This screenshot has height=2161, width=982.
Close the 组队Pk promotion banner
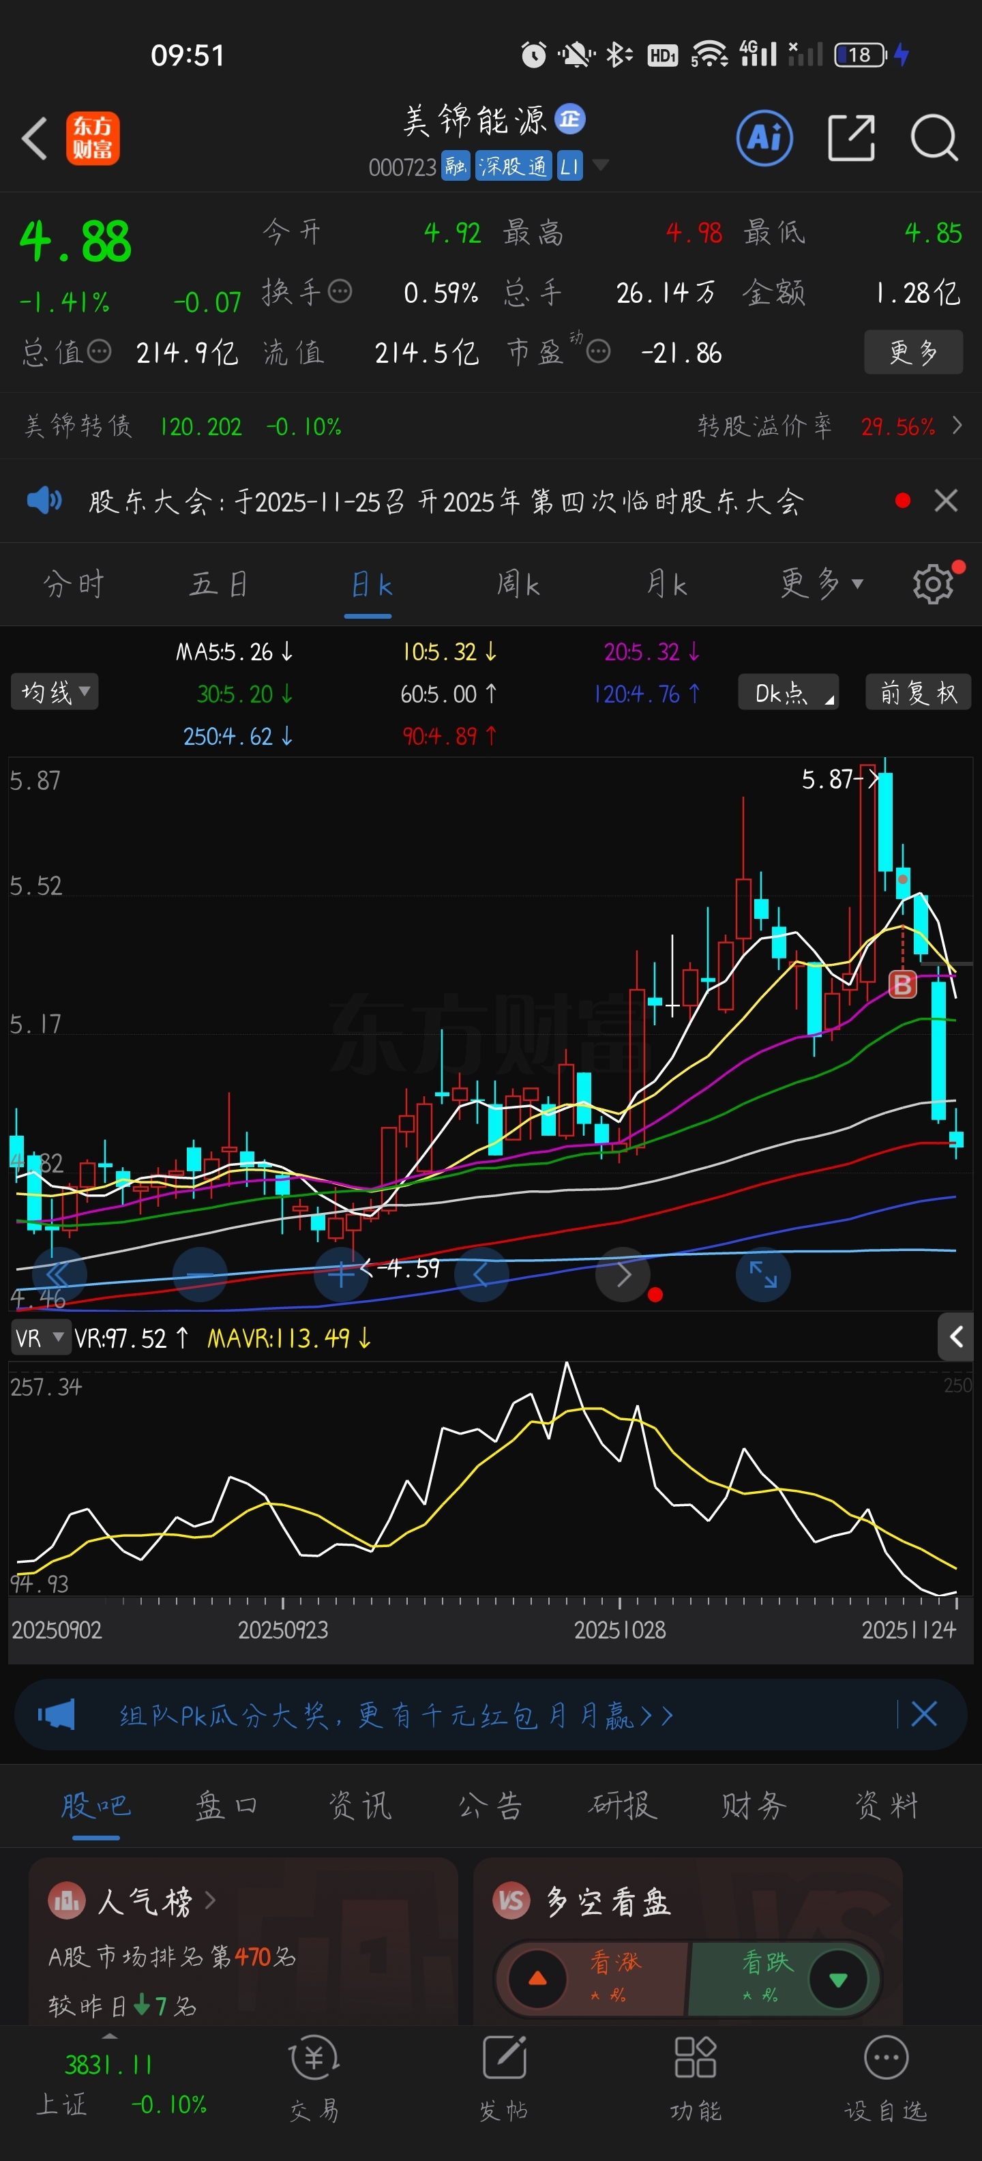[924, 1714]
